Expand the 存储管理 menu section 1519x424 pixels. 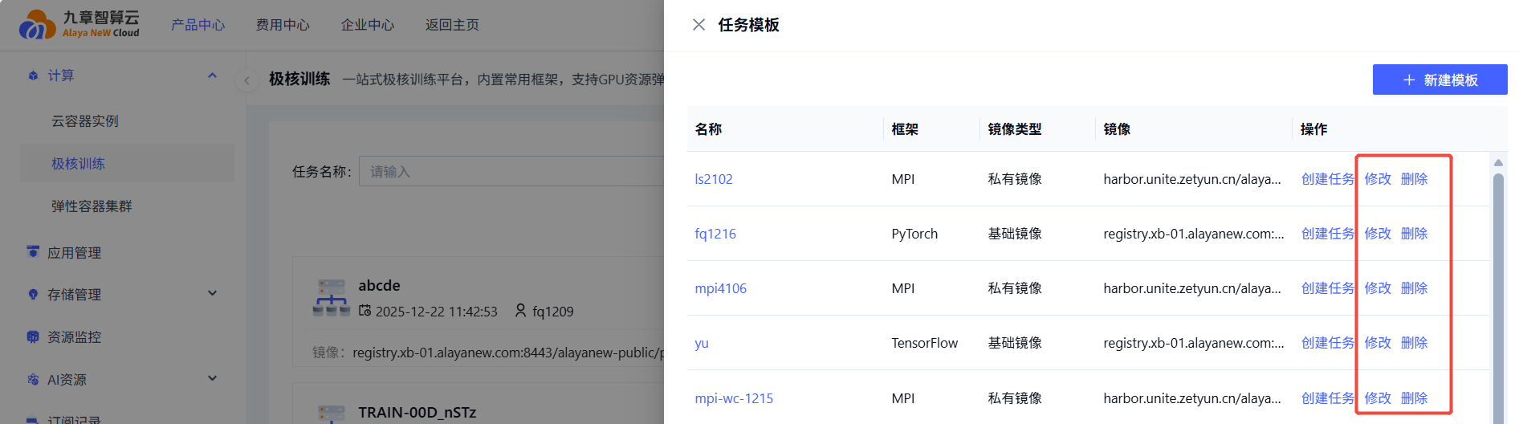point(212,294)
